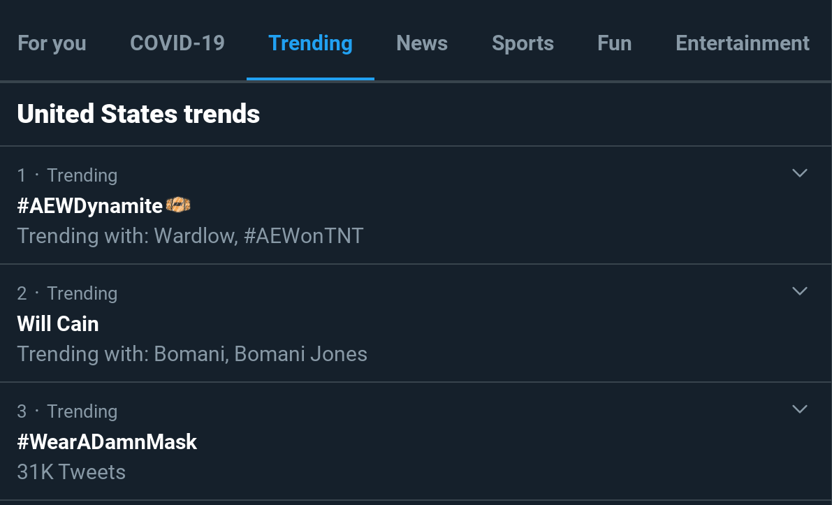Expand options chevron for #AEWDynamite trend
The height and width of the screenshot is (505, 832).
[x=799, y=173]
